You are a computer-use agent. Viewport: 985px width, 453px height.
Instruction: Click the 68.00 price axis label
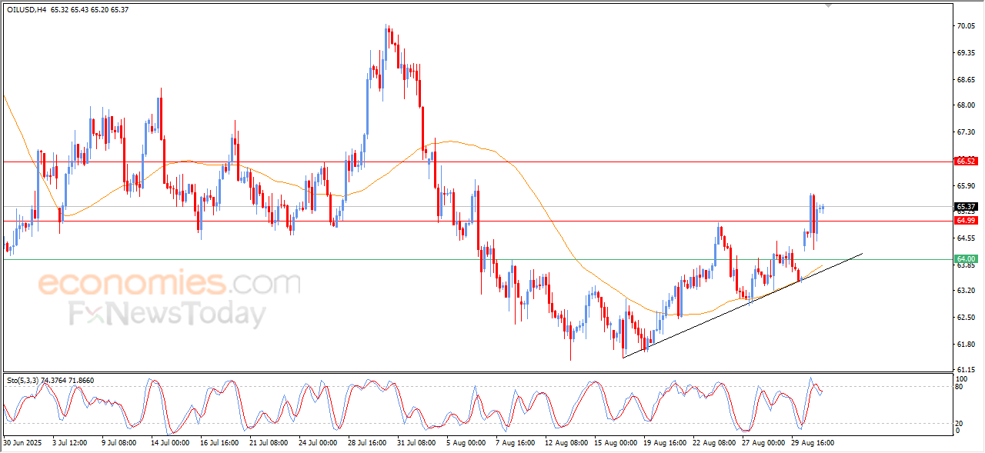click(967, 105)
